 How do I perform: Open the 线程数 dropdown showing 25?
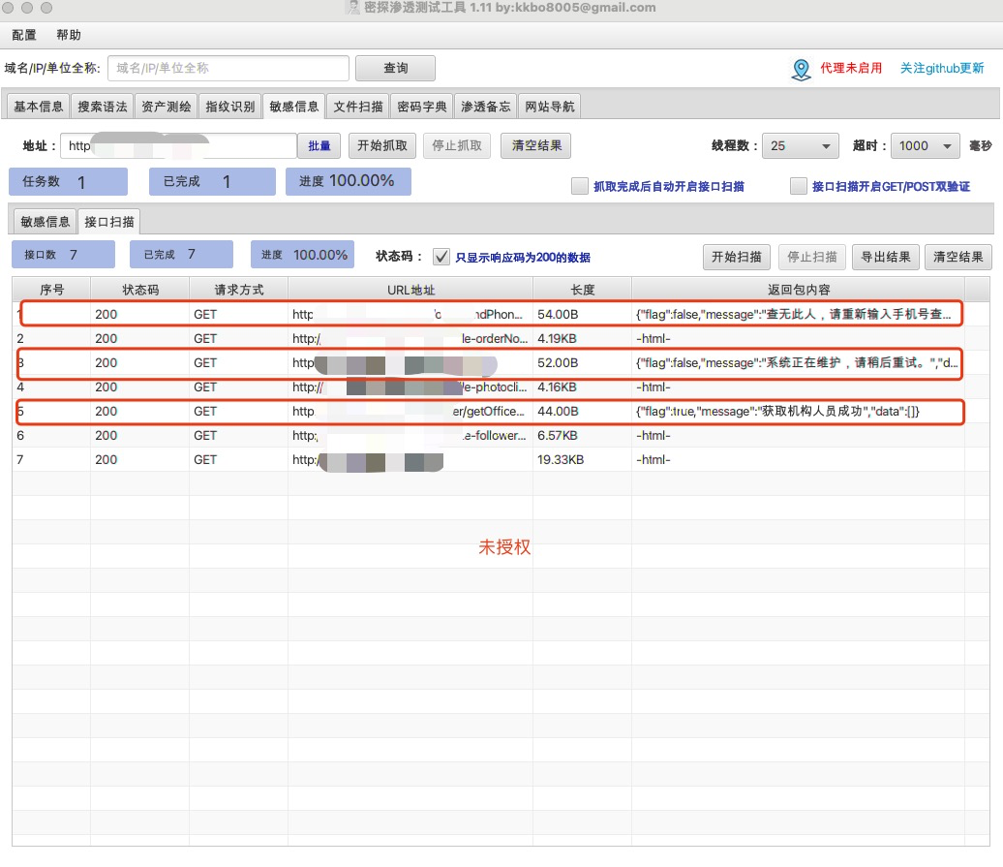point(801,146)
